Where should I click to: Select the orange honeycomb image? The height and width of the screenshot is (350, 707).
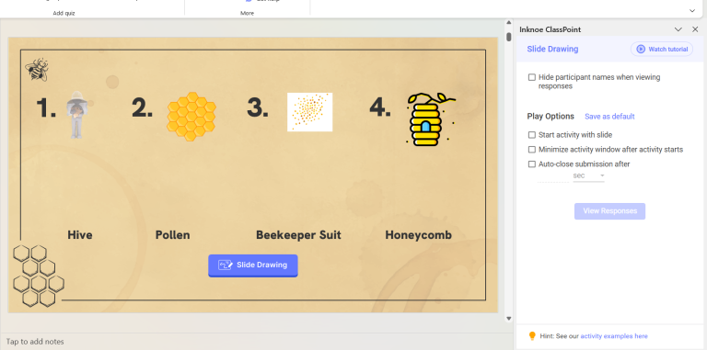pyautogui.click(x=191, y=116)
